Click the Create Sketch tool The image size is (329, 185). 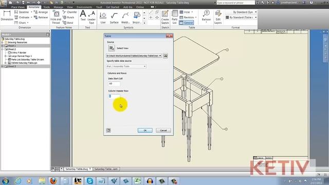(165, 17)
